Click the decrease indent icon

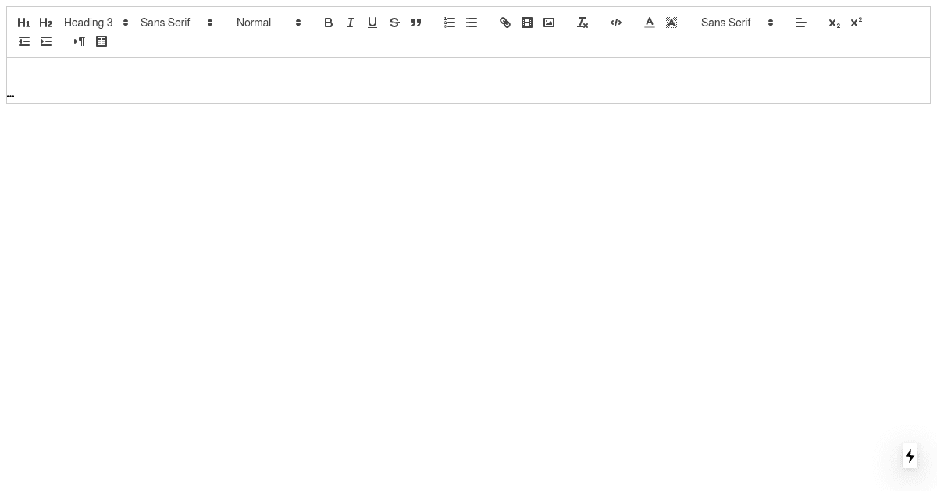(x=24, y=41)
